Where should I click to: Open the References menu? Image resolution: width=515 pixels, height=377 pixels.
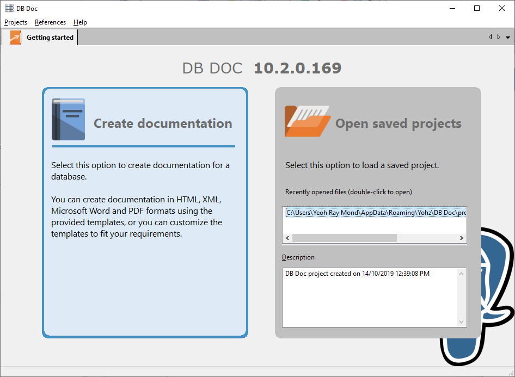(50, 22)
